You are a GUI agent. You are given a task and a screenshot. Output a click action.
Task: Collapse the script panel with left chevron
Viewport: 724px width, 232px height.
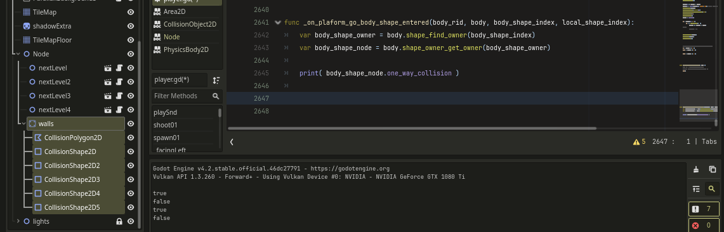(232, 142)
